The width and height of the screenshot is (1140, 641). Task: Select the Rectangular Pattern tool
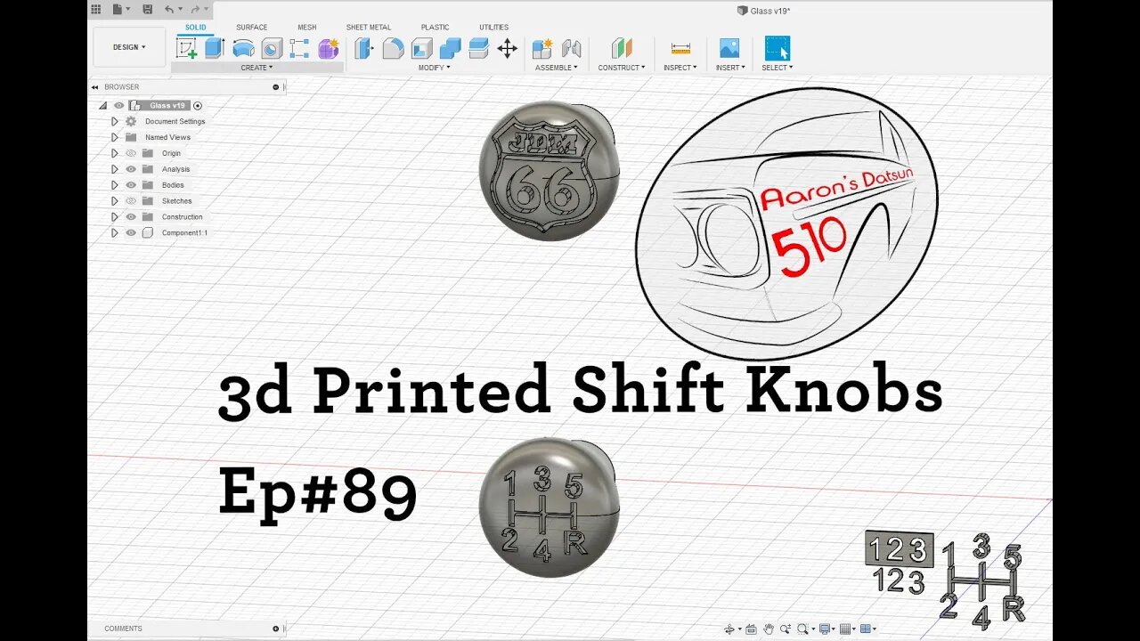pyautogui.click(x=299, y=48)
